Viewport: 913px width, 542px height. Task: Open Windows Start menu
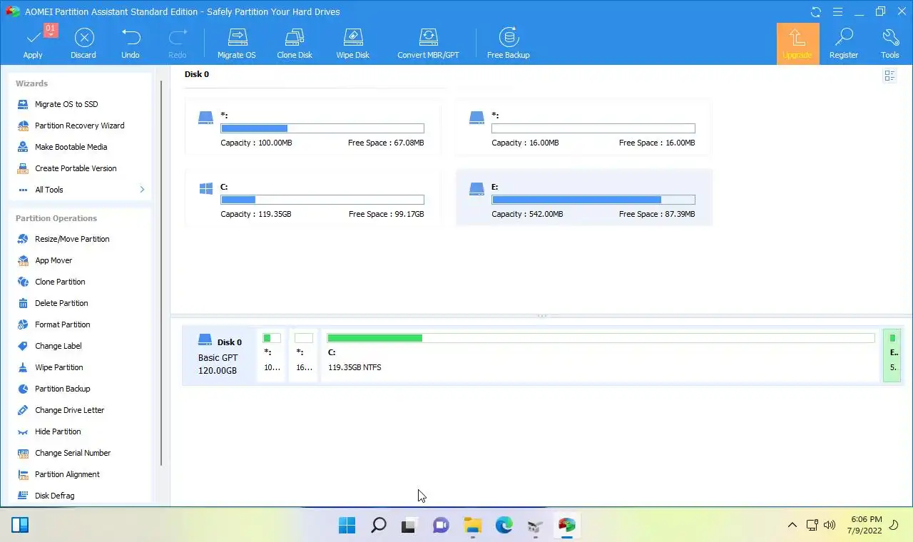[347, 526]
